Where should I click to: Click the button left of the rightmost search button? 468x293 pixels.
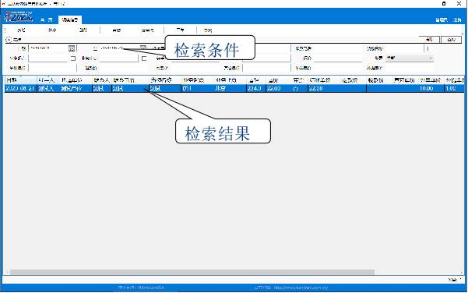[429, 40]
